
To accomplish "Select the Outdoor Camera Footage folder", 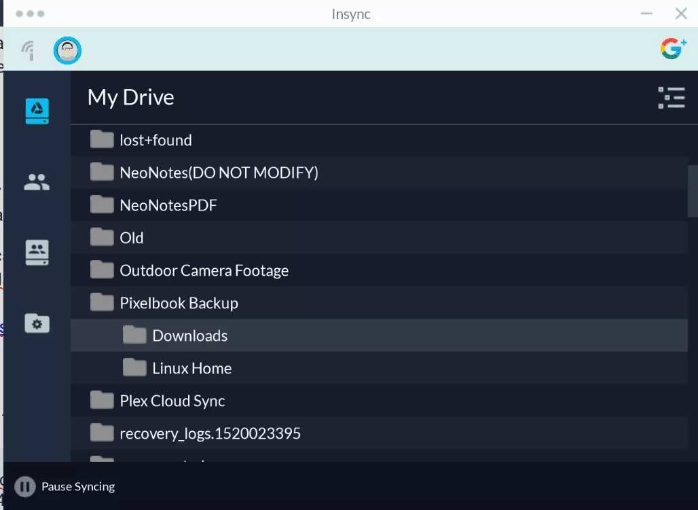I will coord(204,270).
